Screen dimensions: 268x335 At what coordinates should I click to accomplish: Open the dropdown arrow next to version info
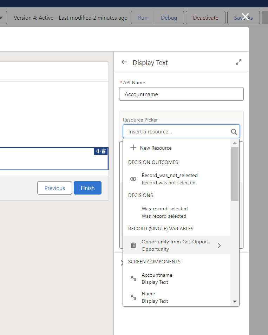point(1,18)
